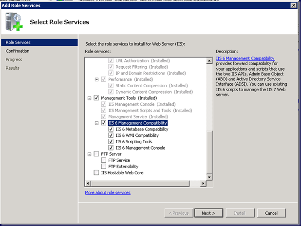
Task: Select the Confirmation step
Action: 18,51
